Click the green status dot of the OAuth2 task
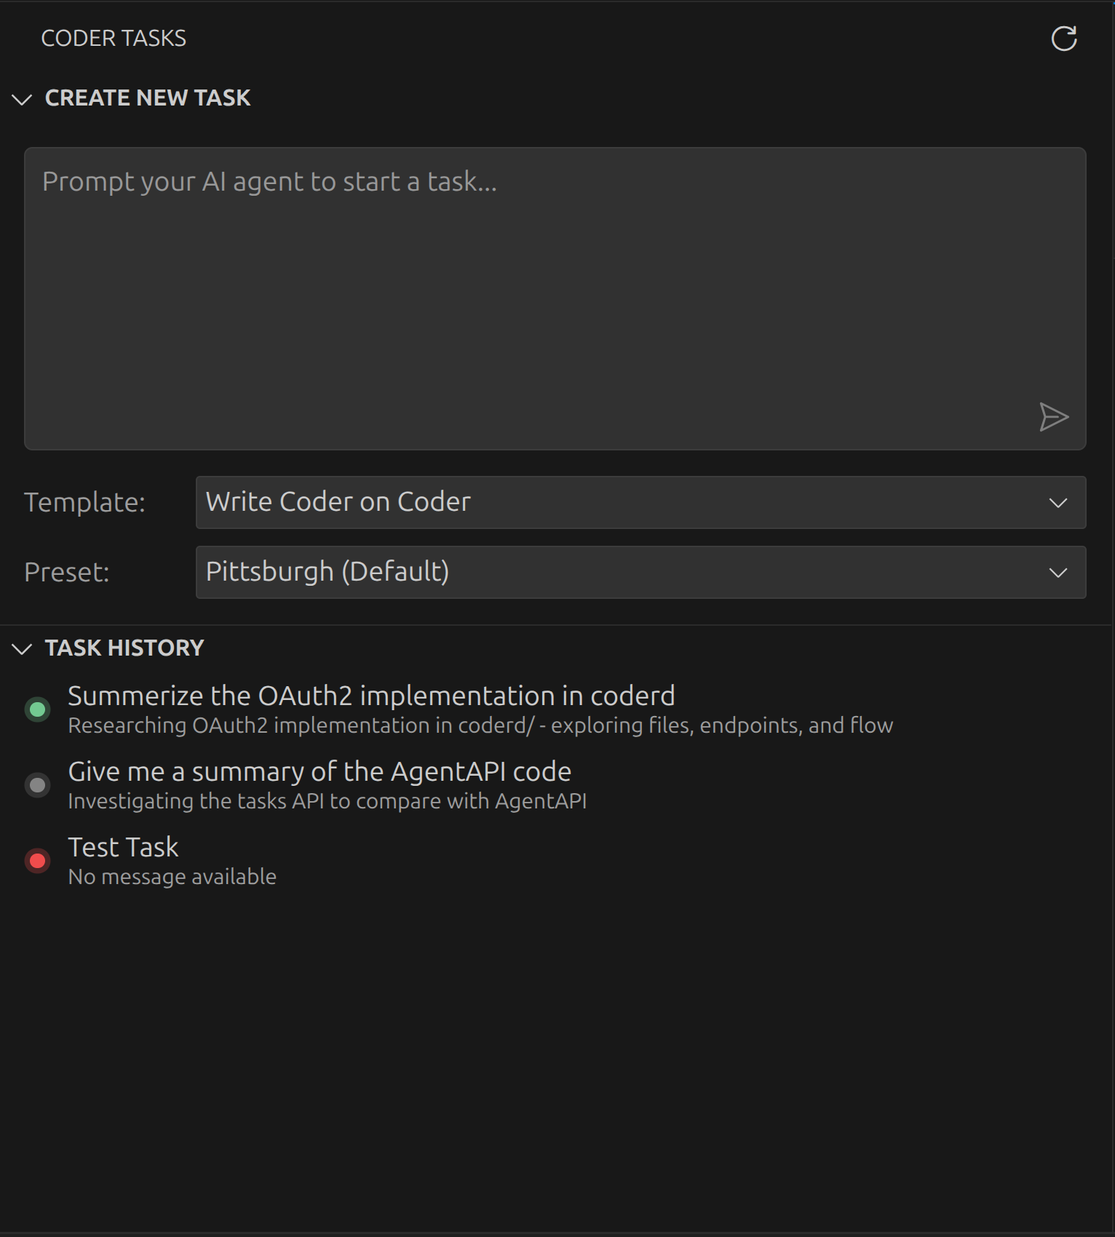Viewport: 1115px width, 1237px height. point(39,709)
